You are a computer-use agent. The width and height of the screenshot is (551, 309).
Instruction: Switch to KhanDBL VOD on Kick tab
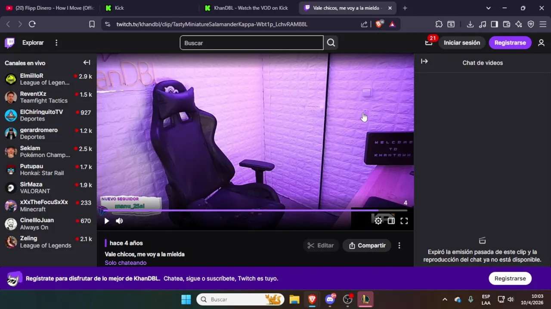[x=248, y=8]
